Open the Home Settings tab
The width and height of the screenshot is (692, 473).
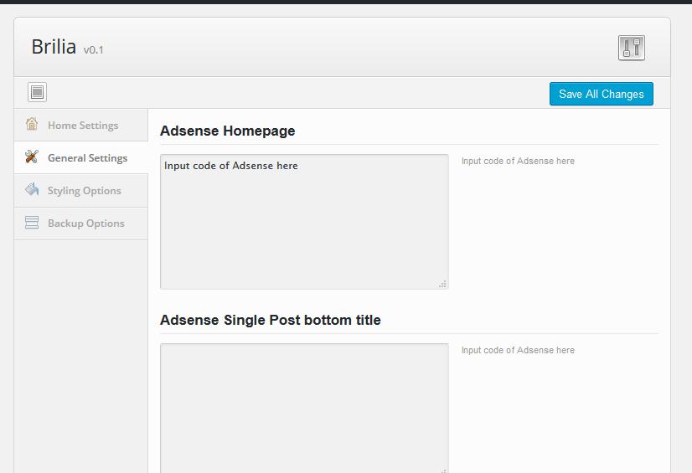coord(82,126)
